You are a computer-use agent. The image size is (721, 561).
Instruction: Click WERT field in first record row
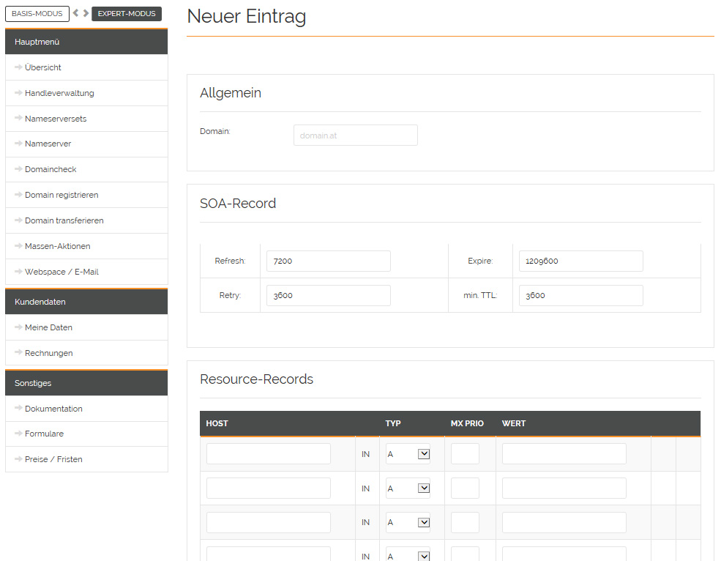pos(564,454)
